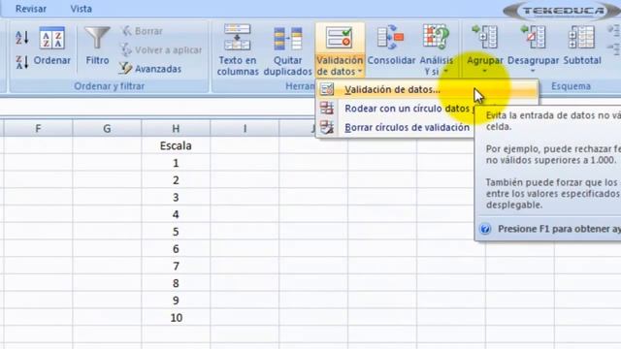Select the Escala cell
Viewport: 621px width, 349px height.
point(176,145)
